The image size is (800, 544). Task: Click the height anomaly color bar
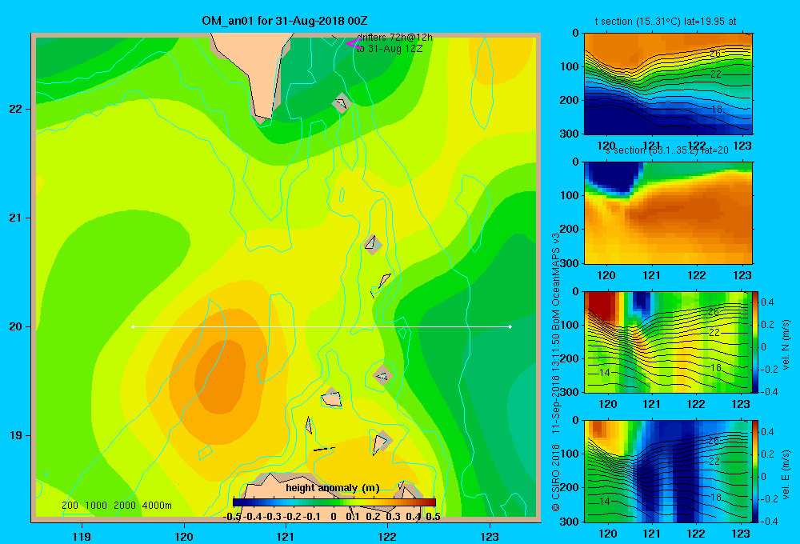coord(334,502)
